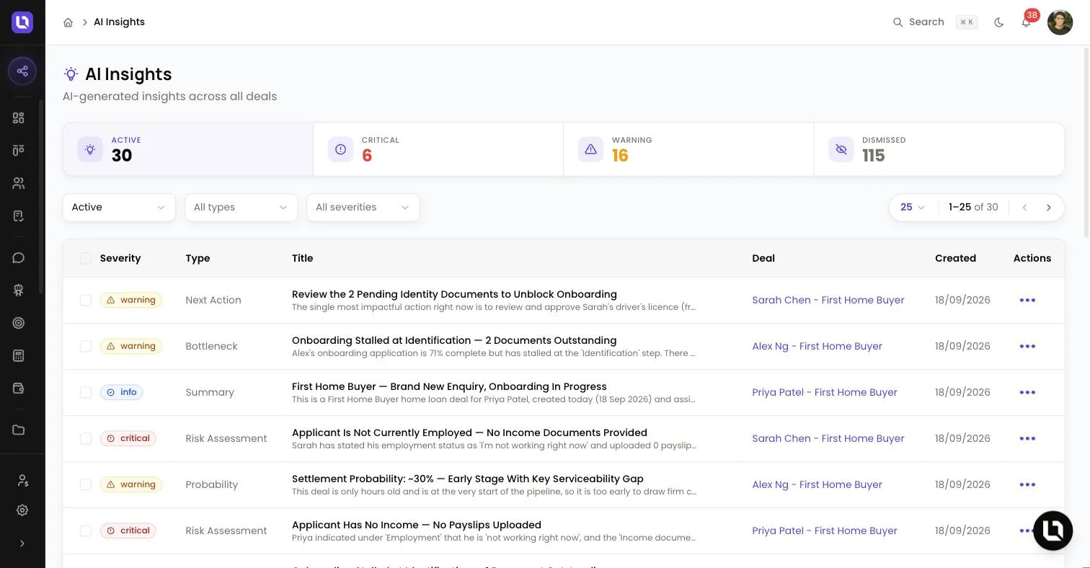The width and height of the screenshot is (1090, 568).
Task: Open the folder sidebar icon
Action: [x=19, y=430]
